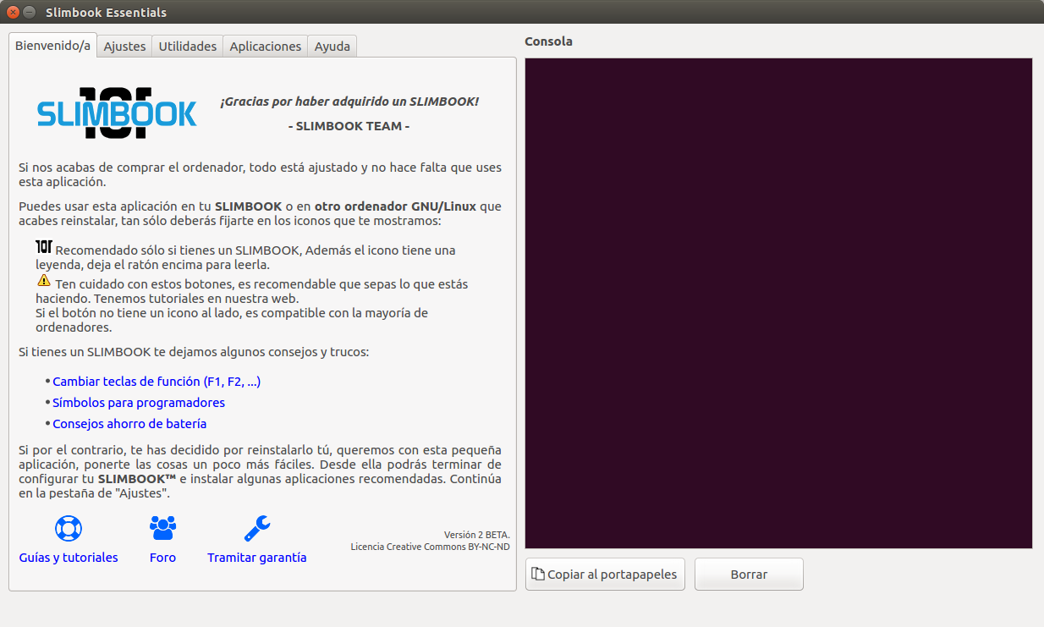Go to the Aplicaciones tab

(x=265, y=47)
